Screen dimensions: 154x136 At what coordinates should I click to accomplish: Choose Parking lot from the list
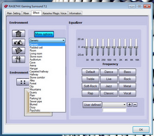(47, 98)
